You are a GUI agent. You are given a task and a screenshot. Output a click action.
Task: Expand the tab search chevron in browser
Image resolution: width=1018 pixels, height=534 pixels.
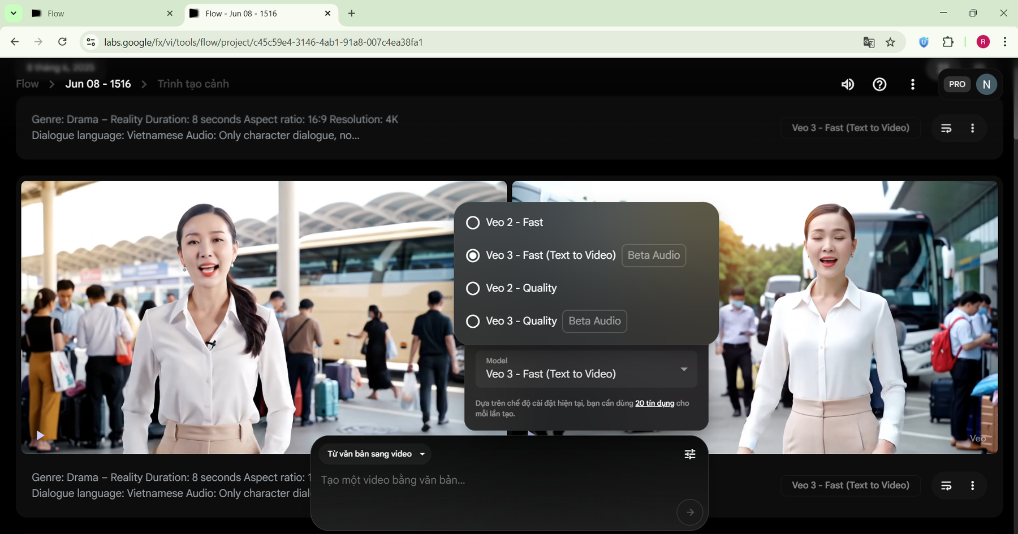(x=13, y=13)
